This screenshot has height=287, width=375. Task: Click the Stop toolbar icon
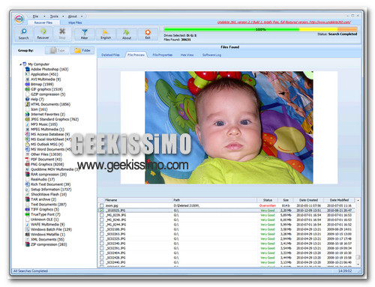tap(62, 34)
